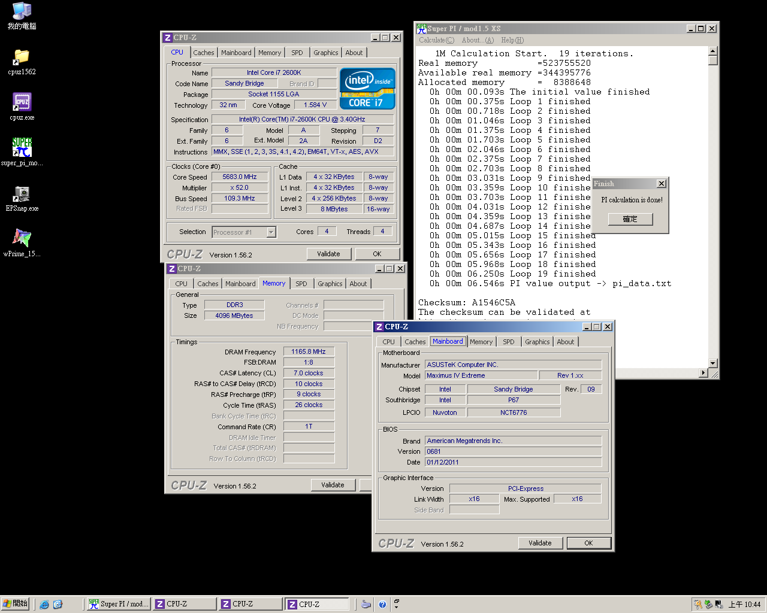Select Memory tab in the Mainboard window
This screenshot has height=613, width=767.
(x=481, y=342)
